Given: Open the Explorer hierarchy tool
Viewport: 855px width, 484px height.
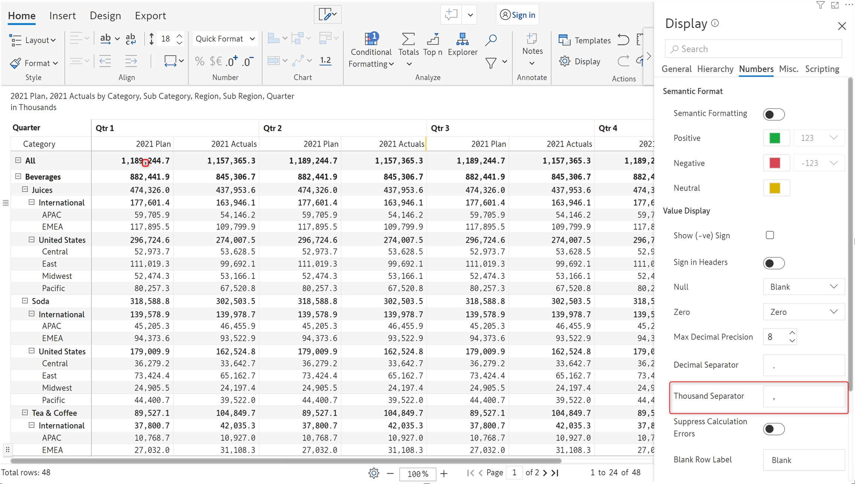Looking at the screenshot, I should point(462,39).
